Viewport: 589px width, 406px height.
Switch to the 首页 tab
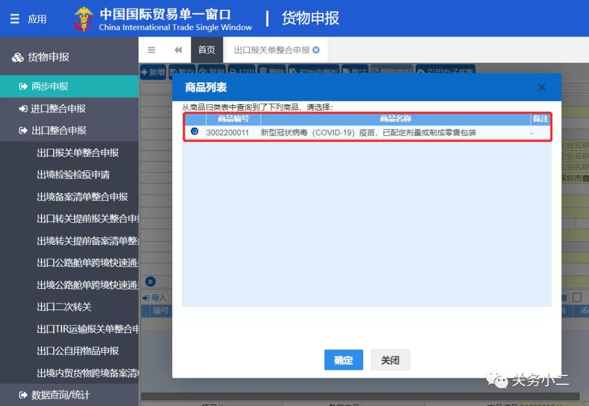click(207, 49)
